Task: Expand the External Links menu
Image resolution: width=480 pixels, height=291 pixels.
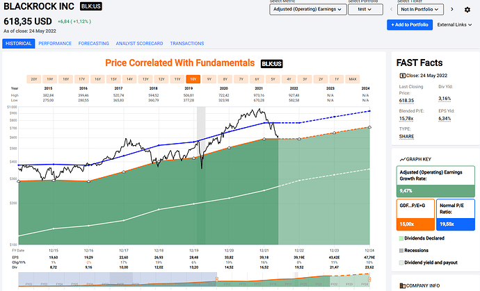Action: coord(454,25)
